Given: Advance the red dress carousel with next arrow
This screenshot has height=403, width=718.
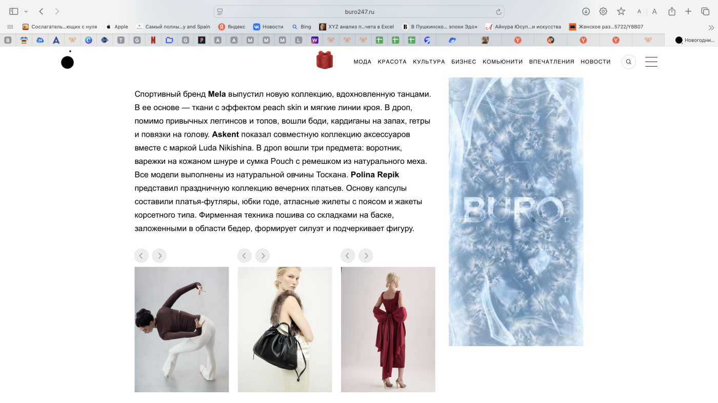Looking at the screenshot, I should click(365, 255).
